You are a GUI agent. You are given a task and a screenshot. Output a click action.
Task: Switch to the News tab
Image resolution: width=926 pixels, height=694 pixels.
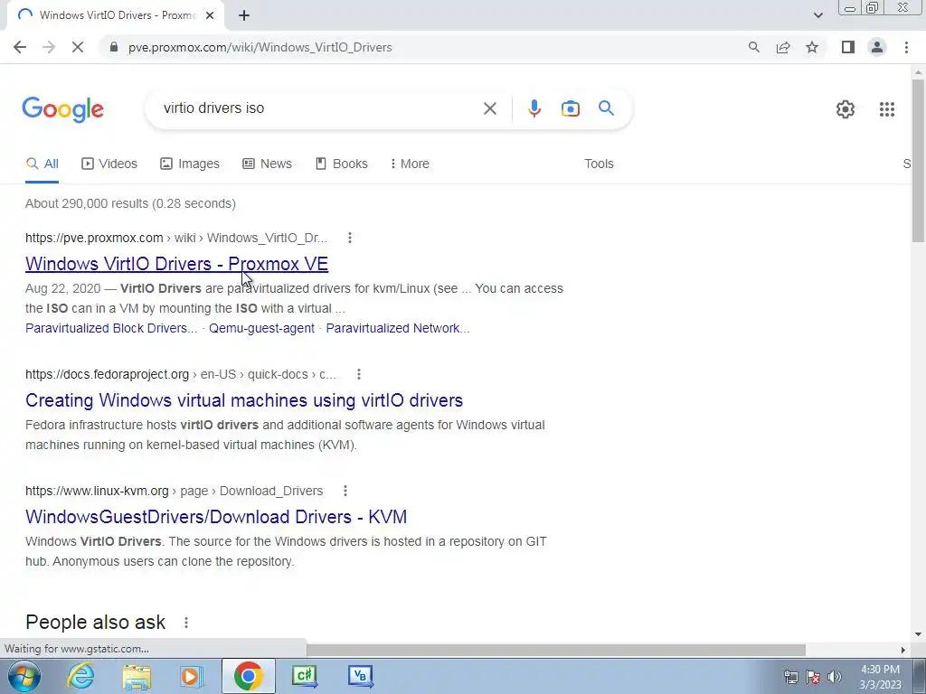click(267, 164)
